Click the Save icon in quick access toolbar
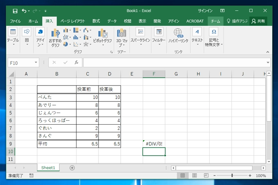Viewport: 278px width, 185px height. [15, 11]
